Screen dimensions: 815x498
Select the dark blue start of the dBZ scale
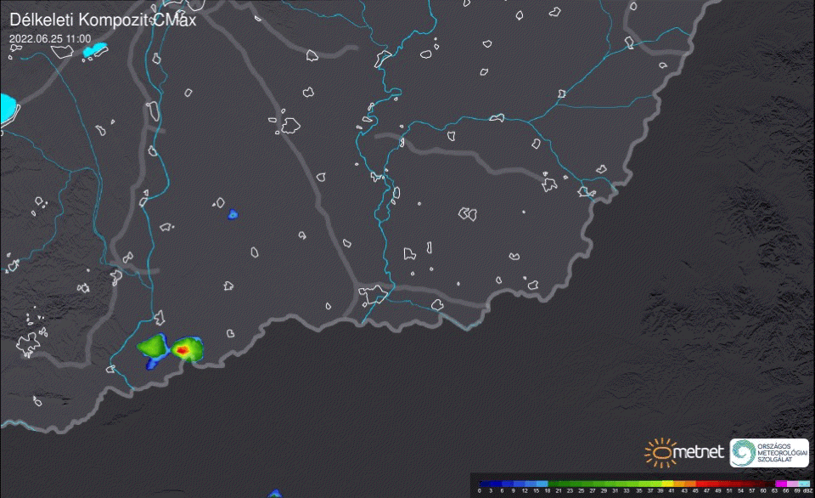coord(484,483)
